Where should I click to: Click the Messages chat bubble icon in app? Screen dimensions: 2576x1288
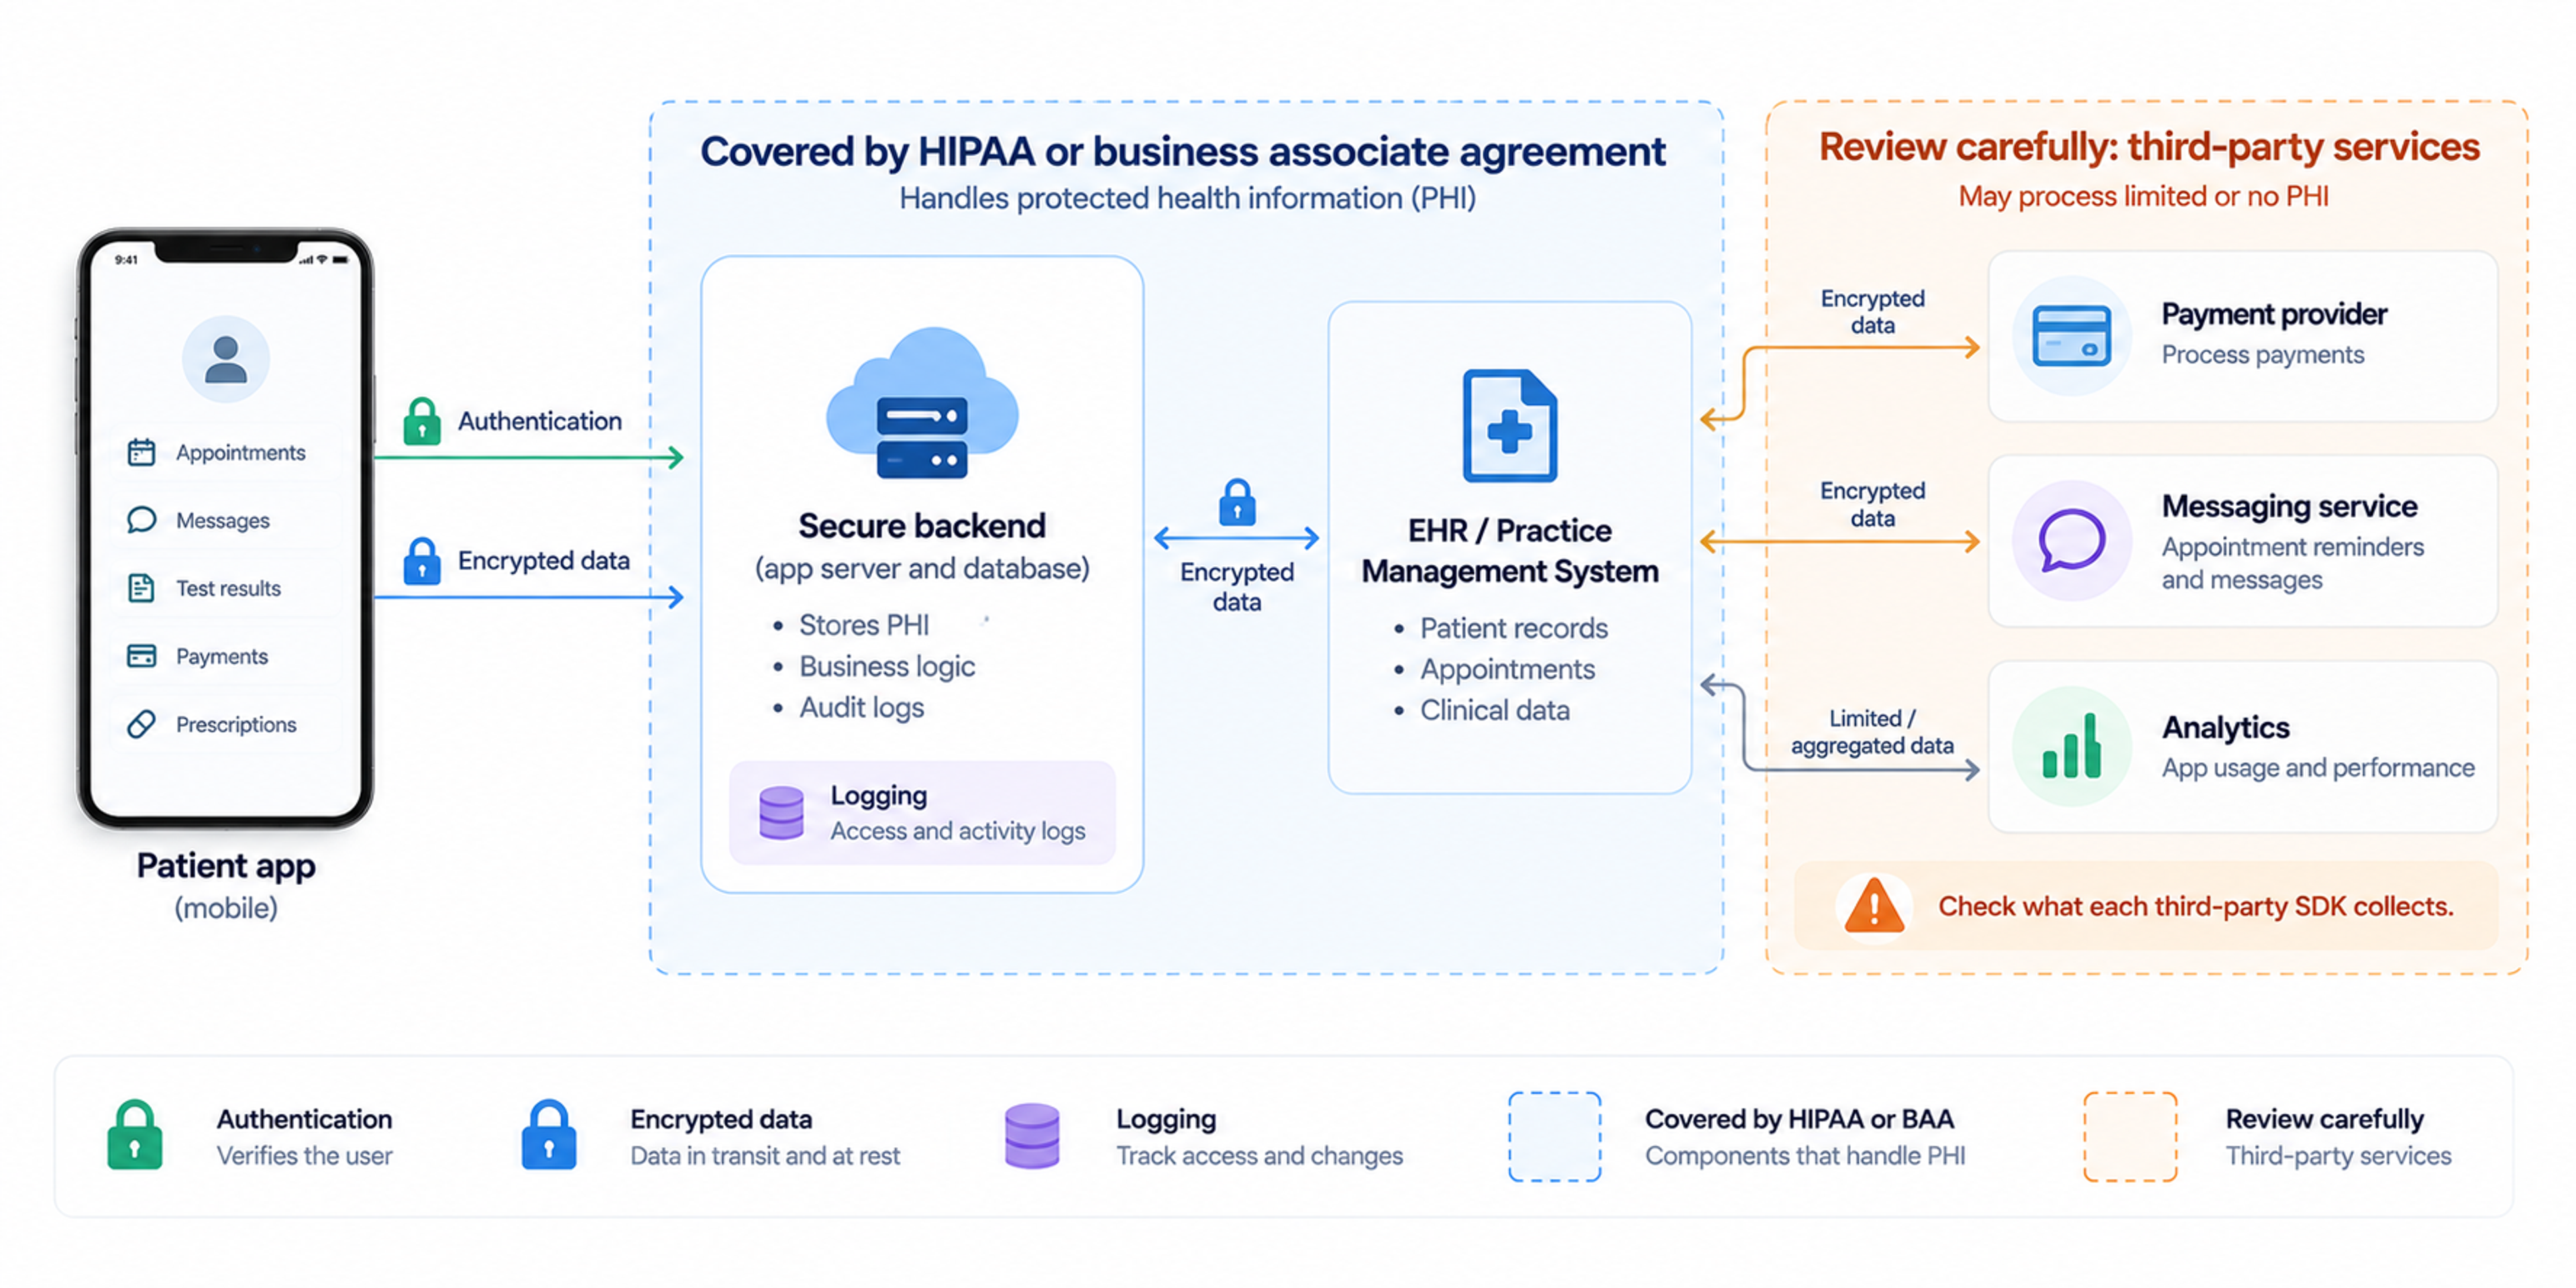click(x=141, y=520)
